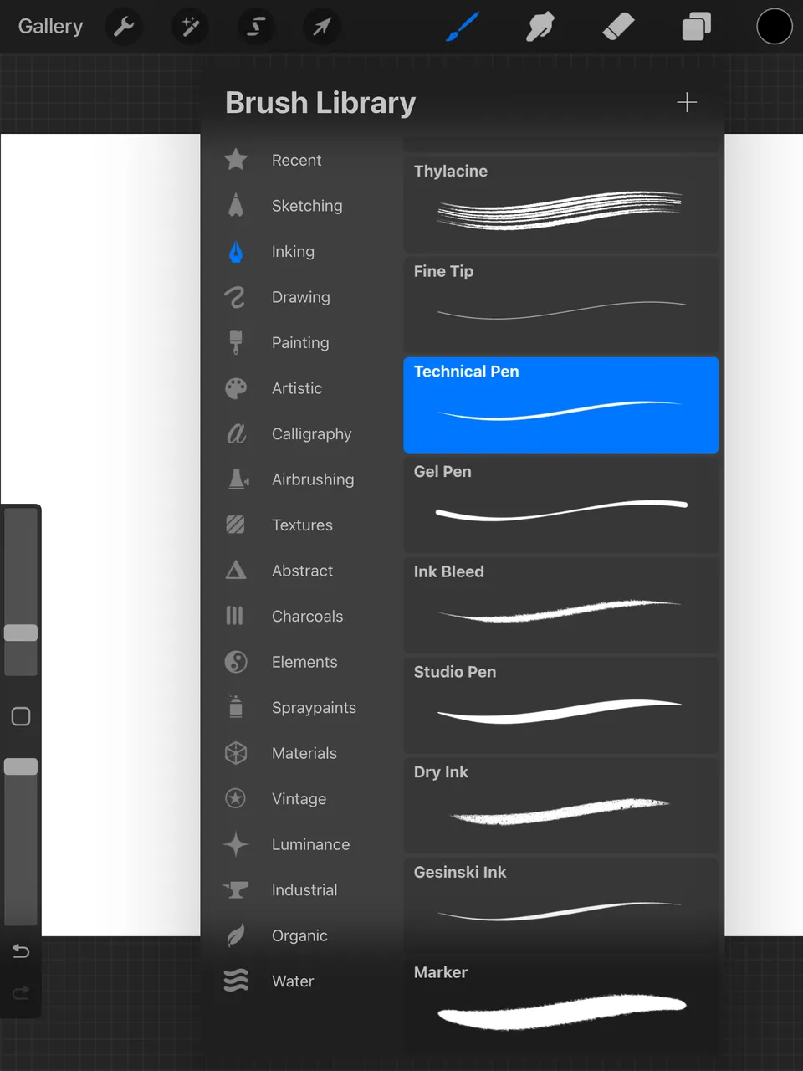Open the Vintage brush set
Viewport: 803px width, 1071px height.
[x=302, y=798]
